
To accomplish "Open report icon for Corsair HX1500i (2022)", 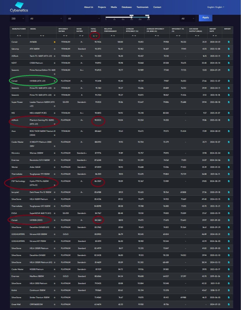I will click(229, 220).
